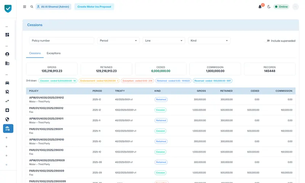305x183 pixels.
Task: Click the COMMISSION 1,800,000.00 summary card
Action: 215,69
